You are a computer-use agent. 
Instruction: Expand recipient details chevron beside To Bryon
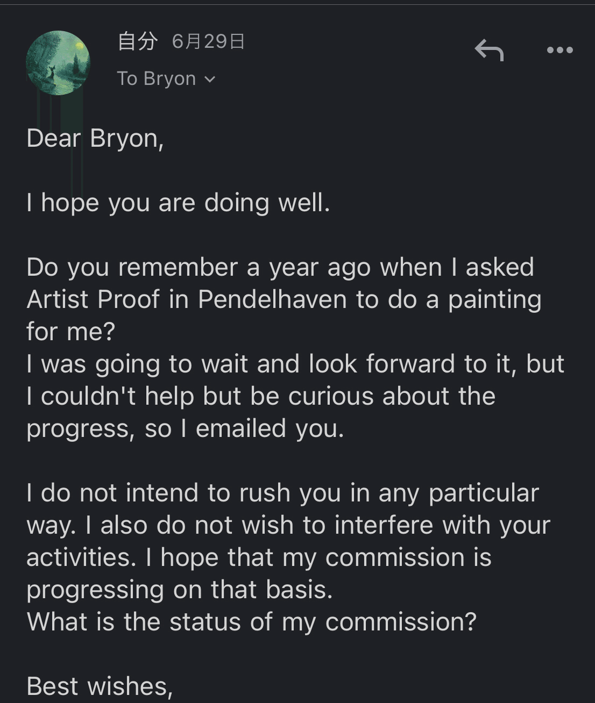click(210, 80)
